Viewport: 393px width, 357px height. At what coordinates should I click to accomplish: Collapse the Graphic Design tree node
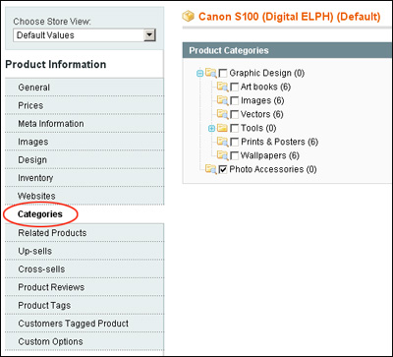pyautogui.click(x=200, y=74)
